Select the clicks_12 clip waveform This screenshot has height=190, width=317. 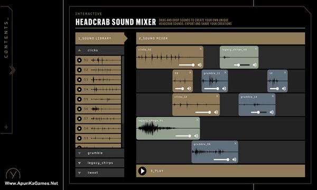tap(196, 104)
